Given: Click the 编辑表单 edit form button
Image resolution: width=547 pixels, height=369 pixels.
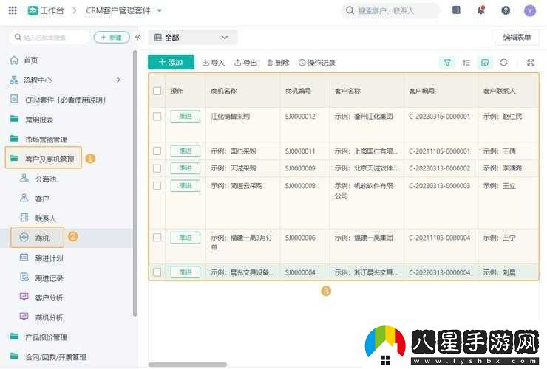Looking at the screenshot, I should (x=517, y=38).
